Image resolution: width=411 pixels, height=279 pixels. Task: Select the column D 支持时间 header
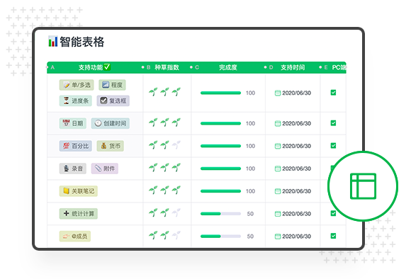click(293, 67)
